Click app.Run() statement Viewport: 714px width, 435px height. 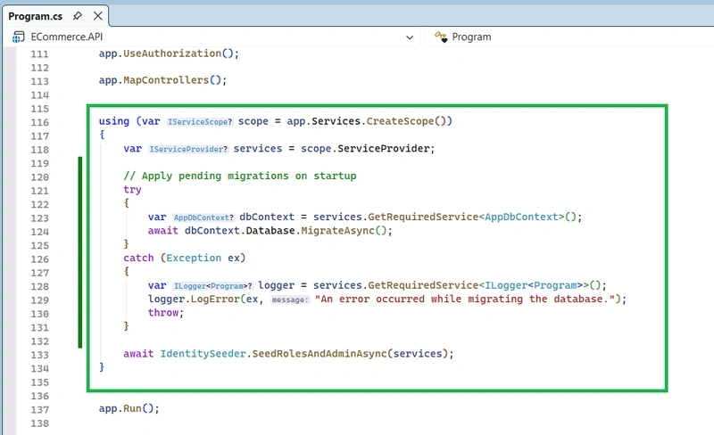[x=129, y=408]
